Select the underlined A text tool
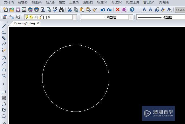This screenshot has width=185, height=124. 144,9
